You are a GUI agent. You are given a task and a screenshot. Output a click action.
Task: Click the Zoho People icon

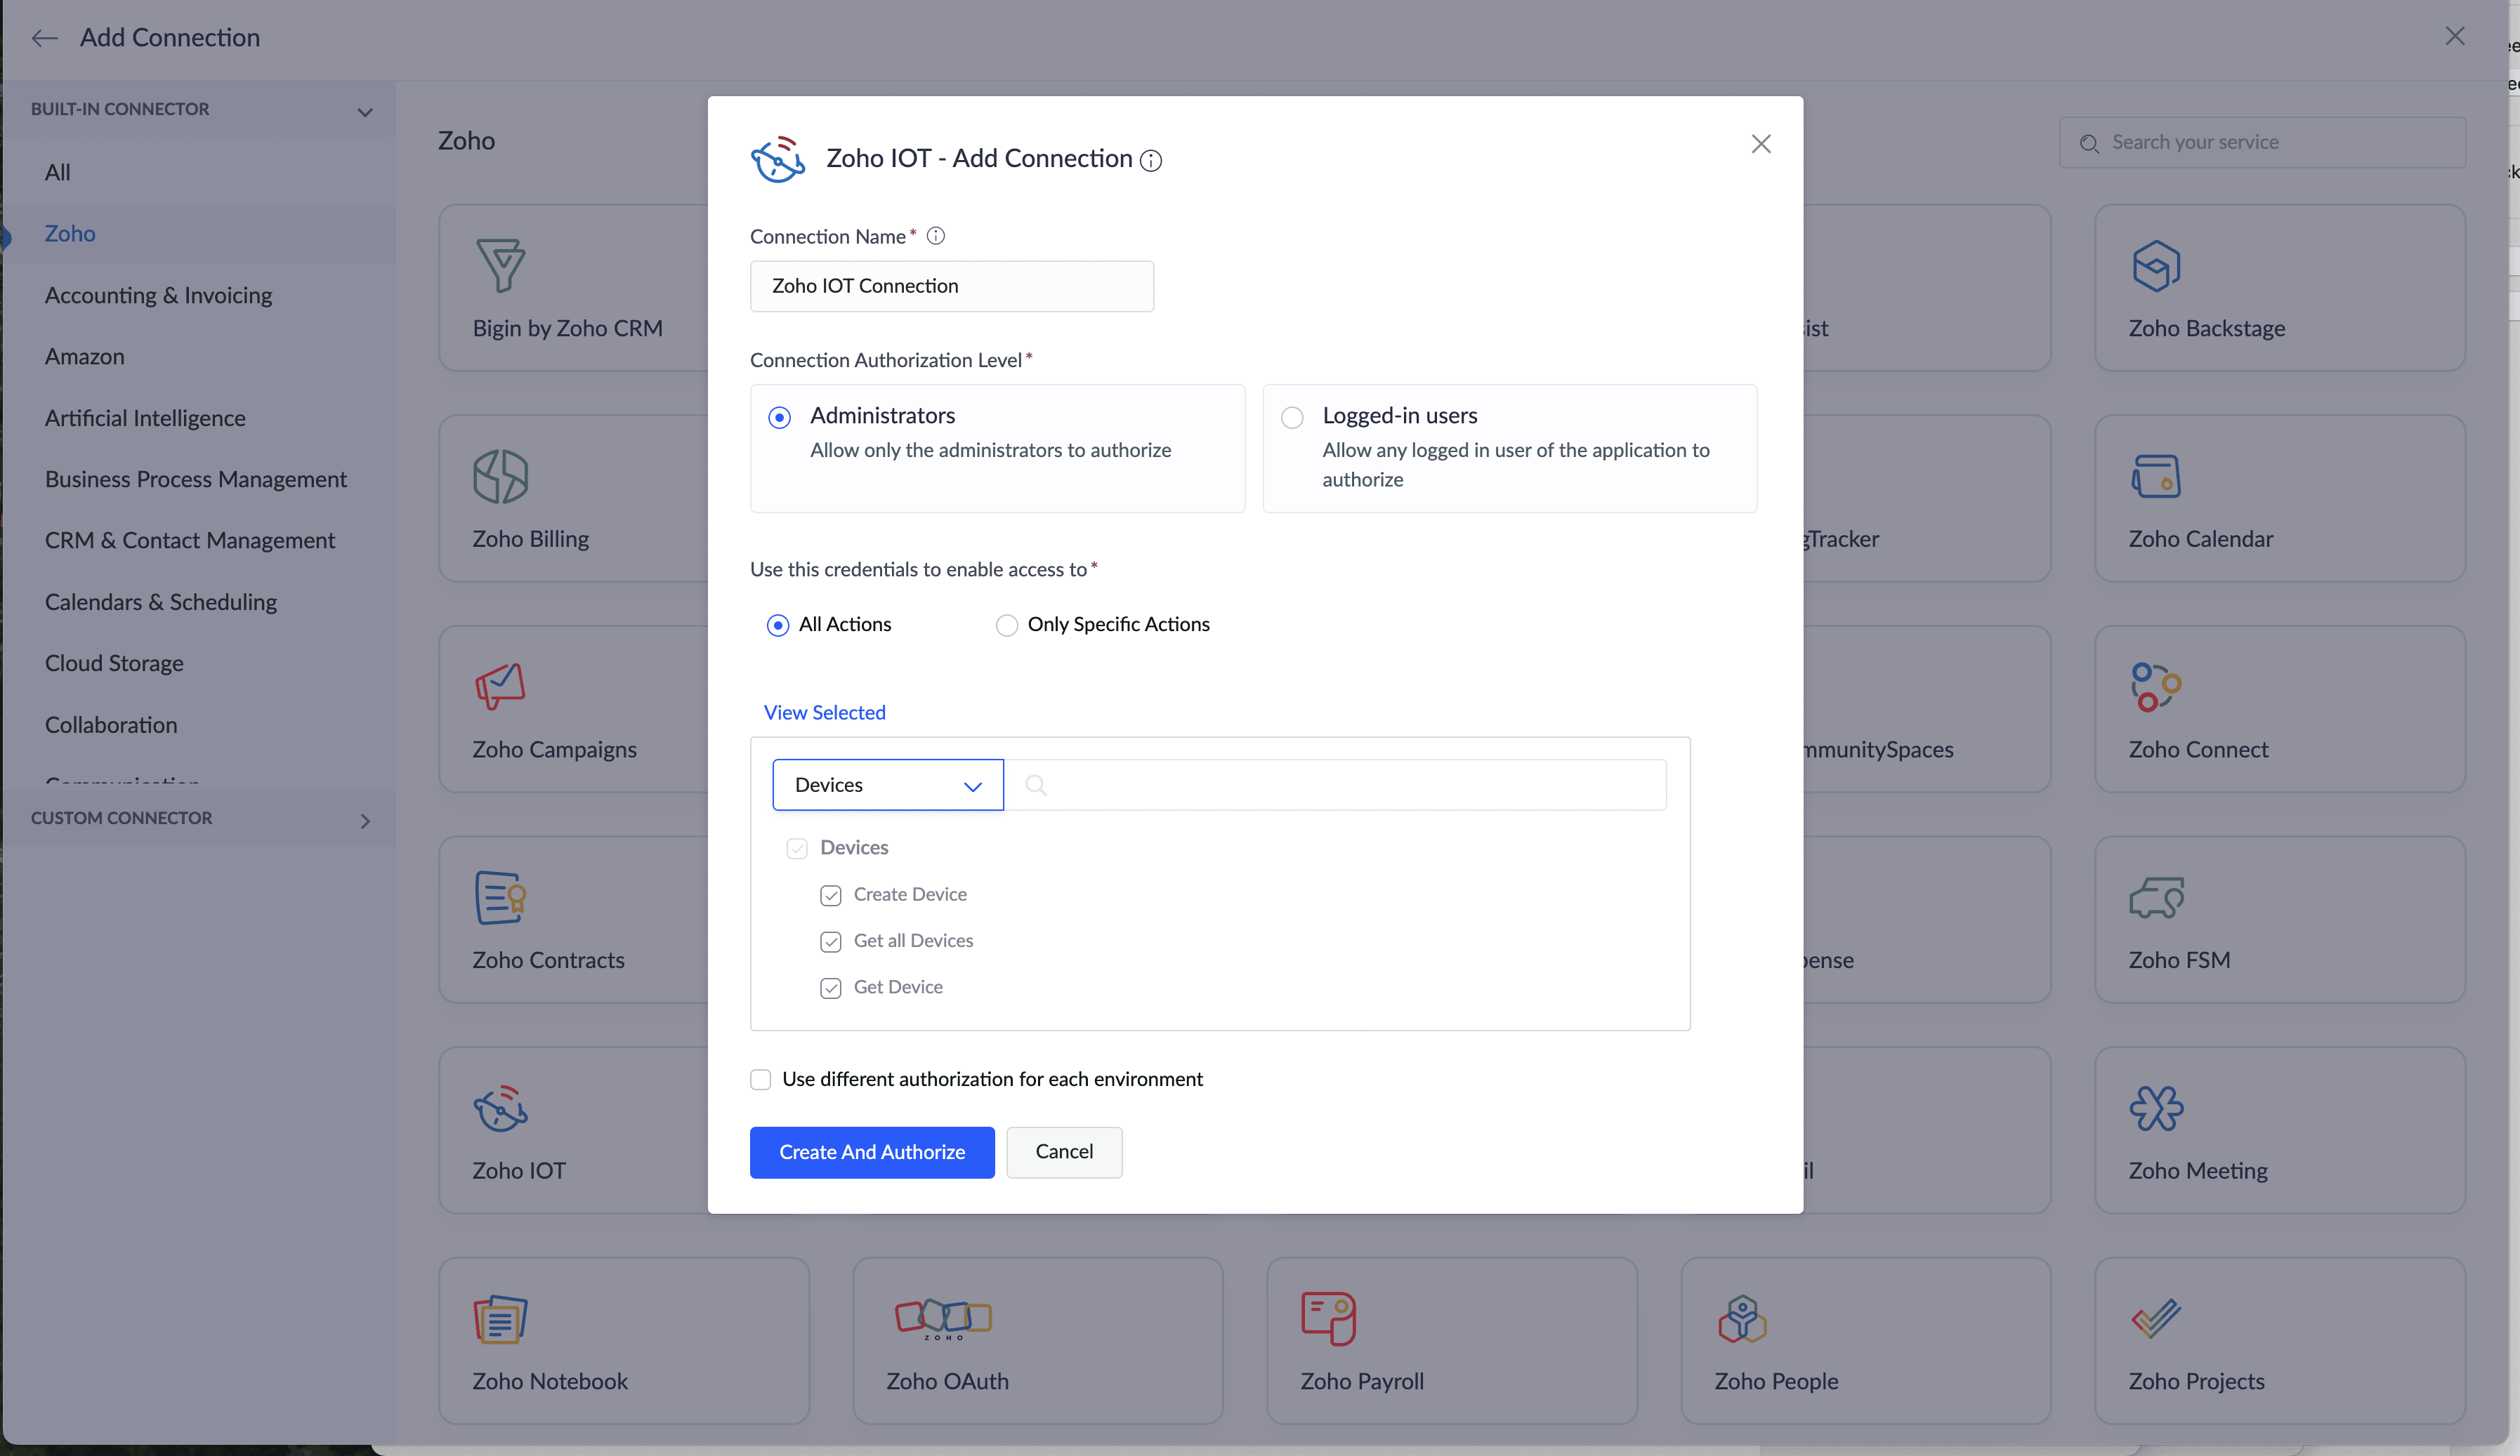tap(1742, 1318)
